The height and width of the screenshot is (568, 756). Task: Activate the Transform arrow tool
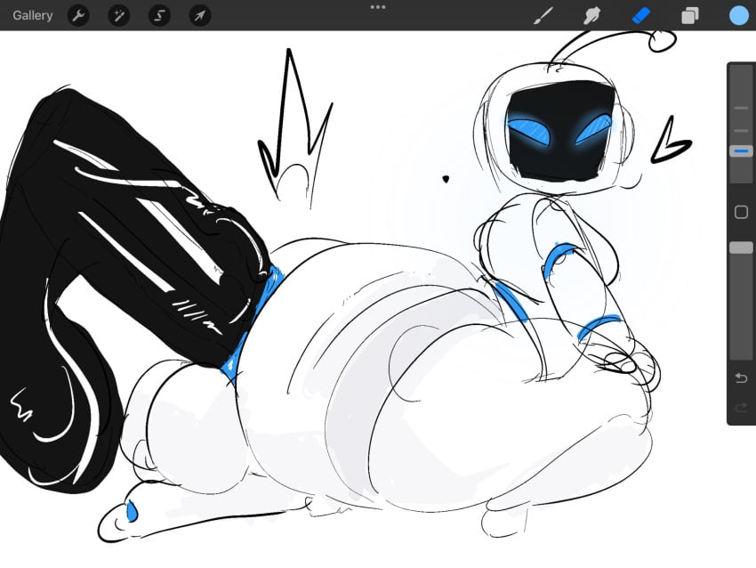tap(199, 16)
